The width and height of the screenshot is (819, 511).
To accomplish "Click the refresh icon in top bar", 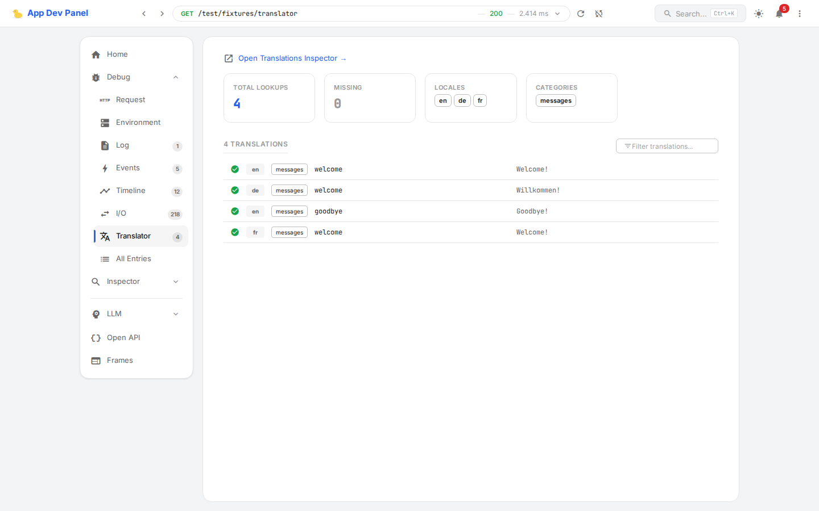I will pyautogui.click(x=581, y=14).
